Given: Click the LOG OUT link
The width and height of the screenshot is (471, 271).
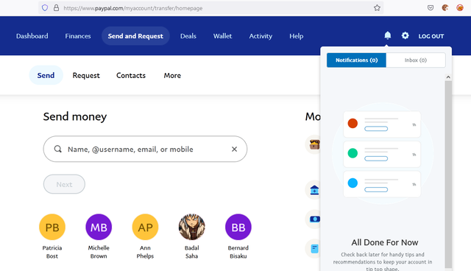Looking at the screenshot, I should (x=431, y=36).
